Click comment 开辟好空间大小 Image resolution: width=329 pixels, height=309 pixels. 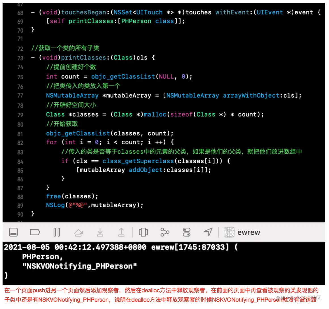pyautogui.click(x=71, y=105)
